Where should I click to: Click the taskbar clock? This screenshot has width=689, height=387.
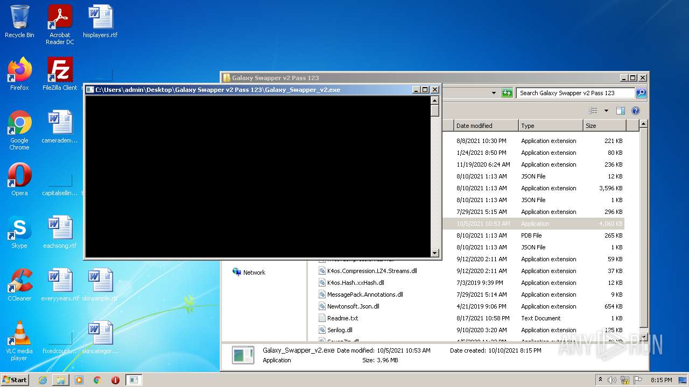[x=662, y=380]
